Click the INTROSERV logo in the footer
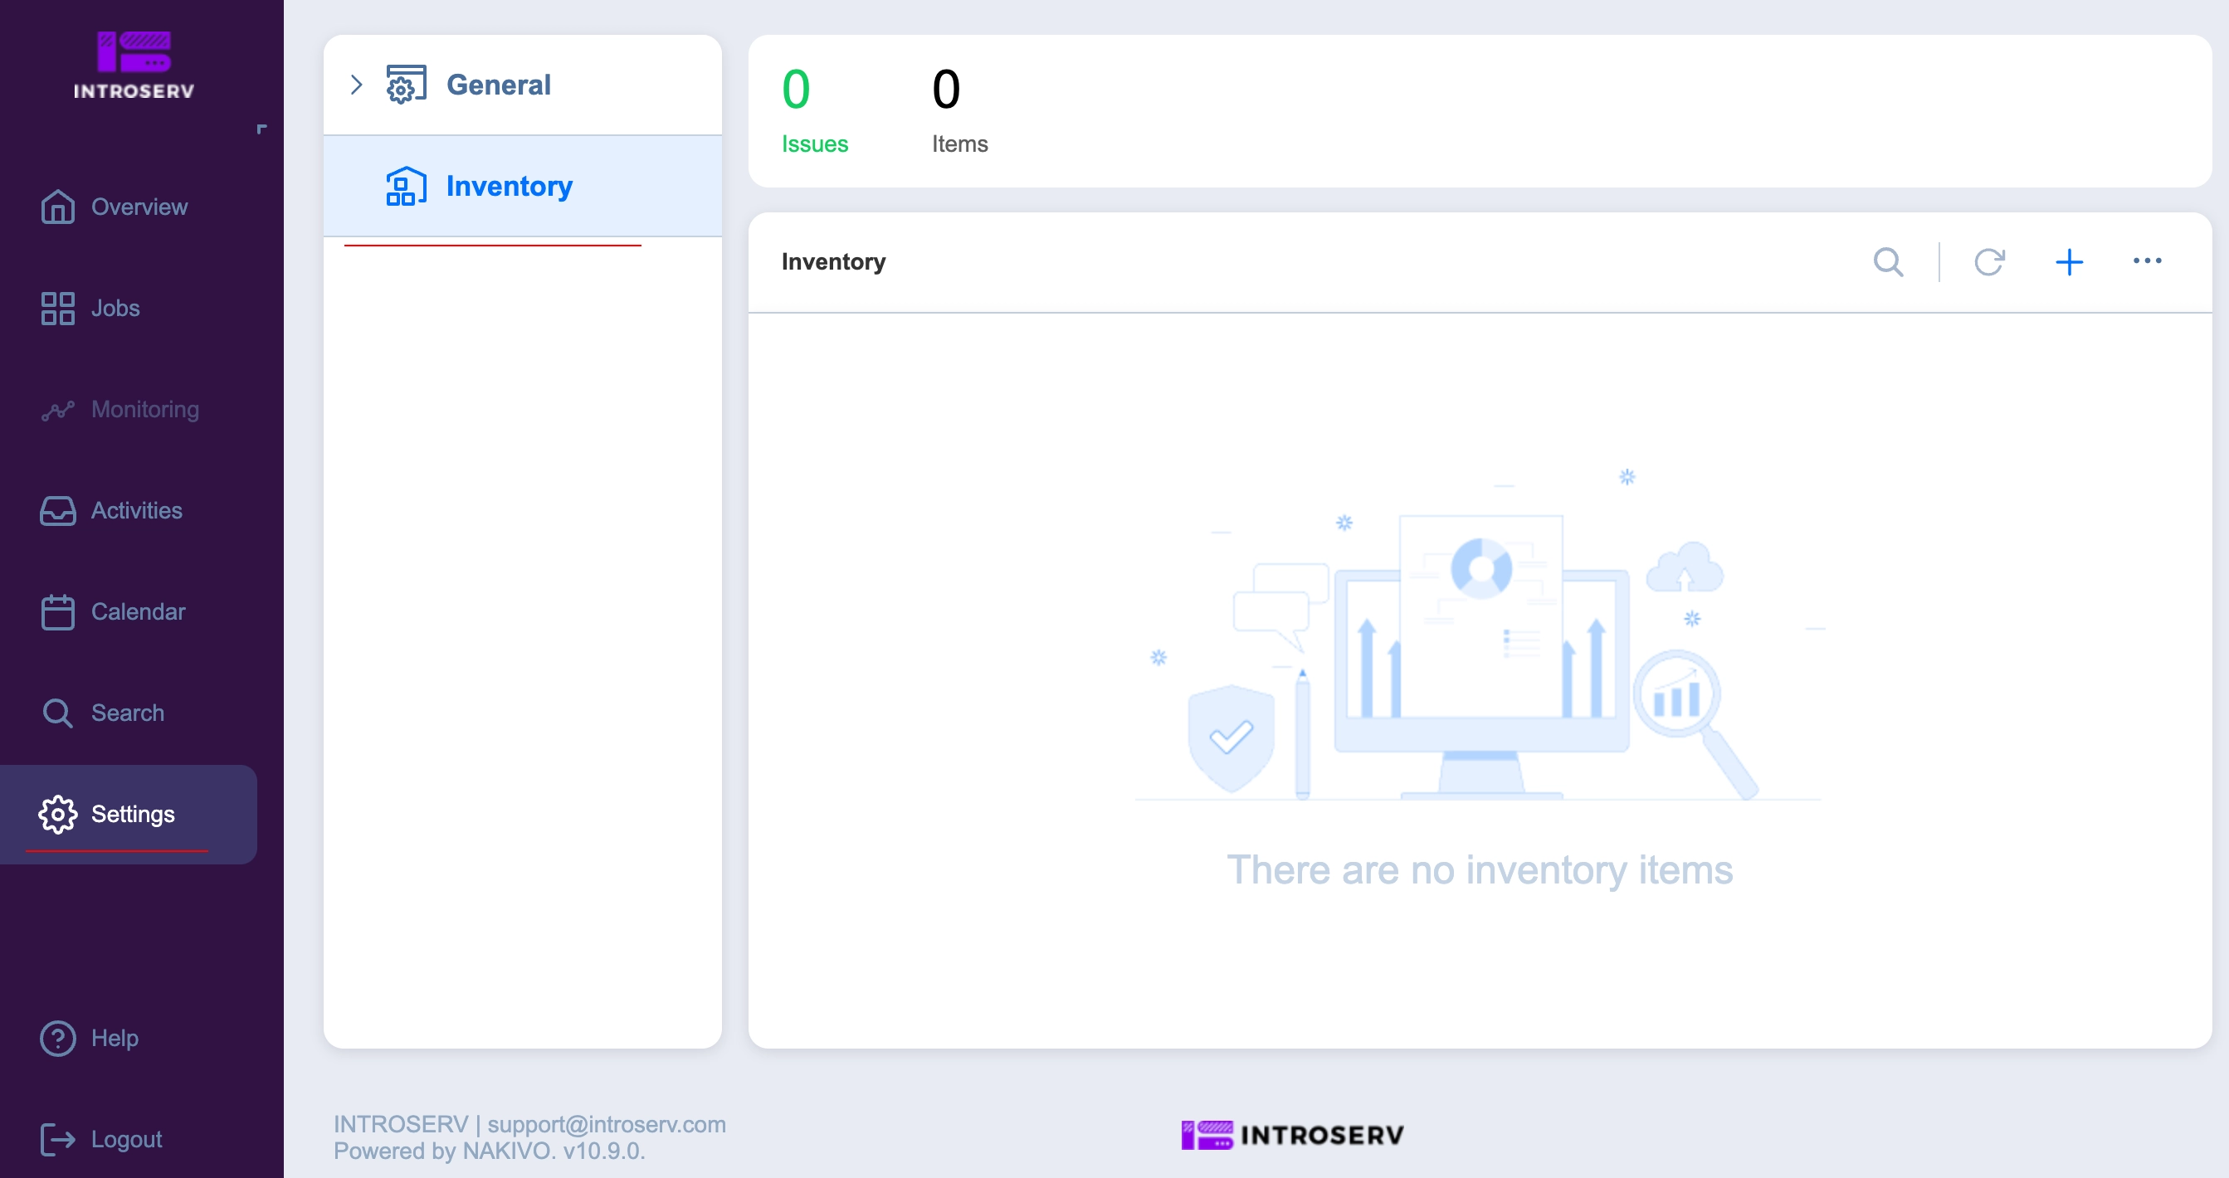The image size is (2229, 1178). point(1293,1135)
